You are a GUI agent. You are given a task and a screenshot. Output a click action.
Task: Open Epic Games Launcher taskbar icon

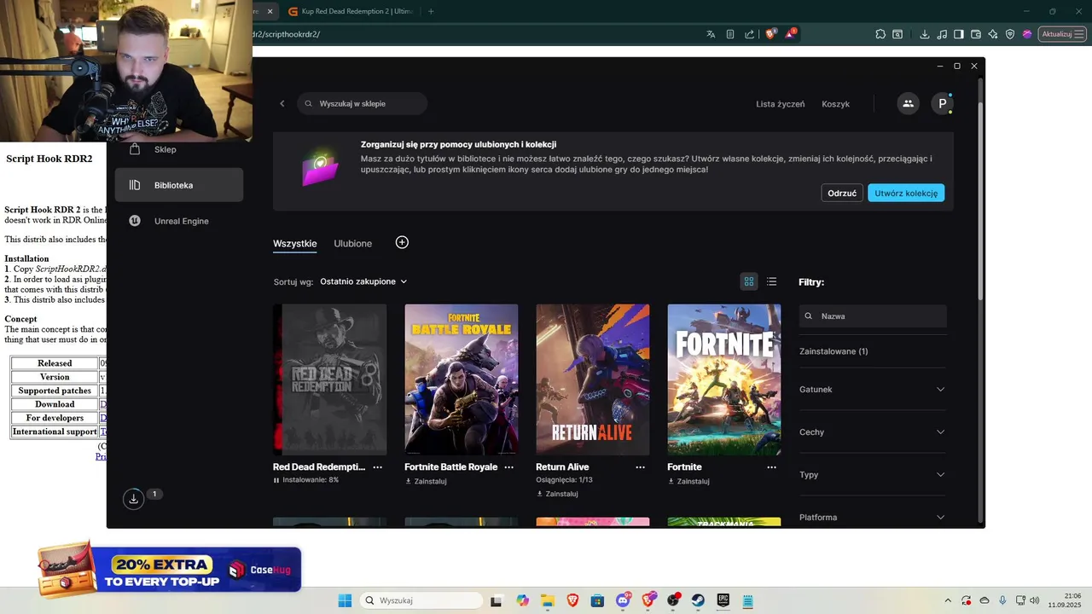723,600
